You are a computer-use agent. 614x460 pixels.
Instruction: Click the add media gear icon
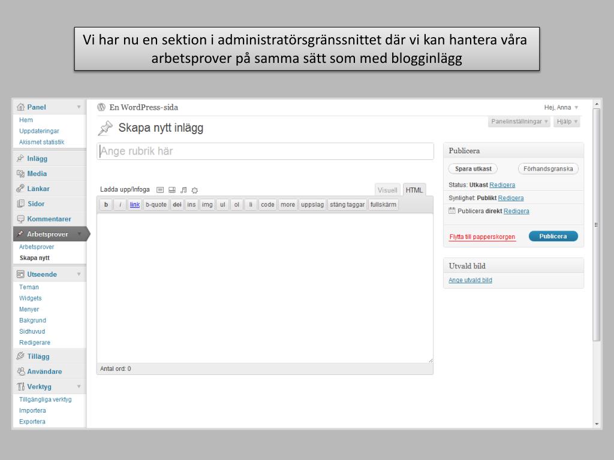pos(194,190)
